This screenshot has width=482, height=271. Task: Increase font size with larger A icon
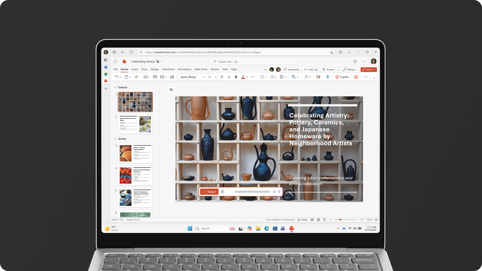(x=222, y=77)
